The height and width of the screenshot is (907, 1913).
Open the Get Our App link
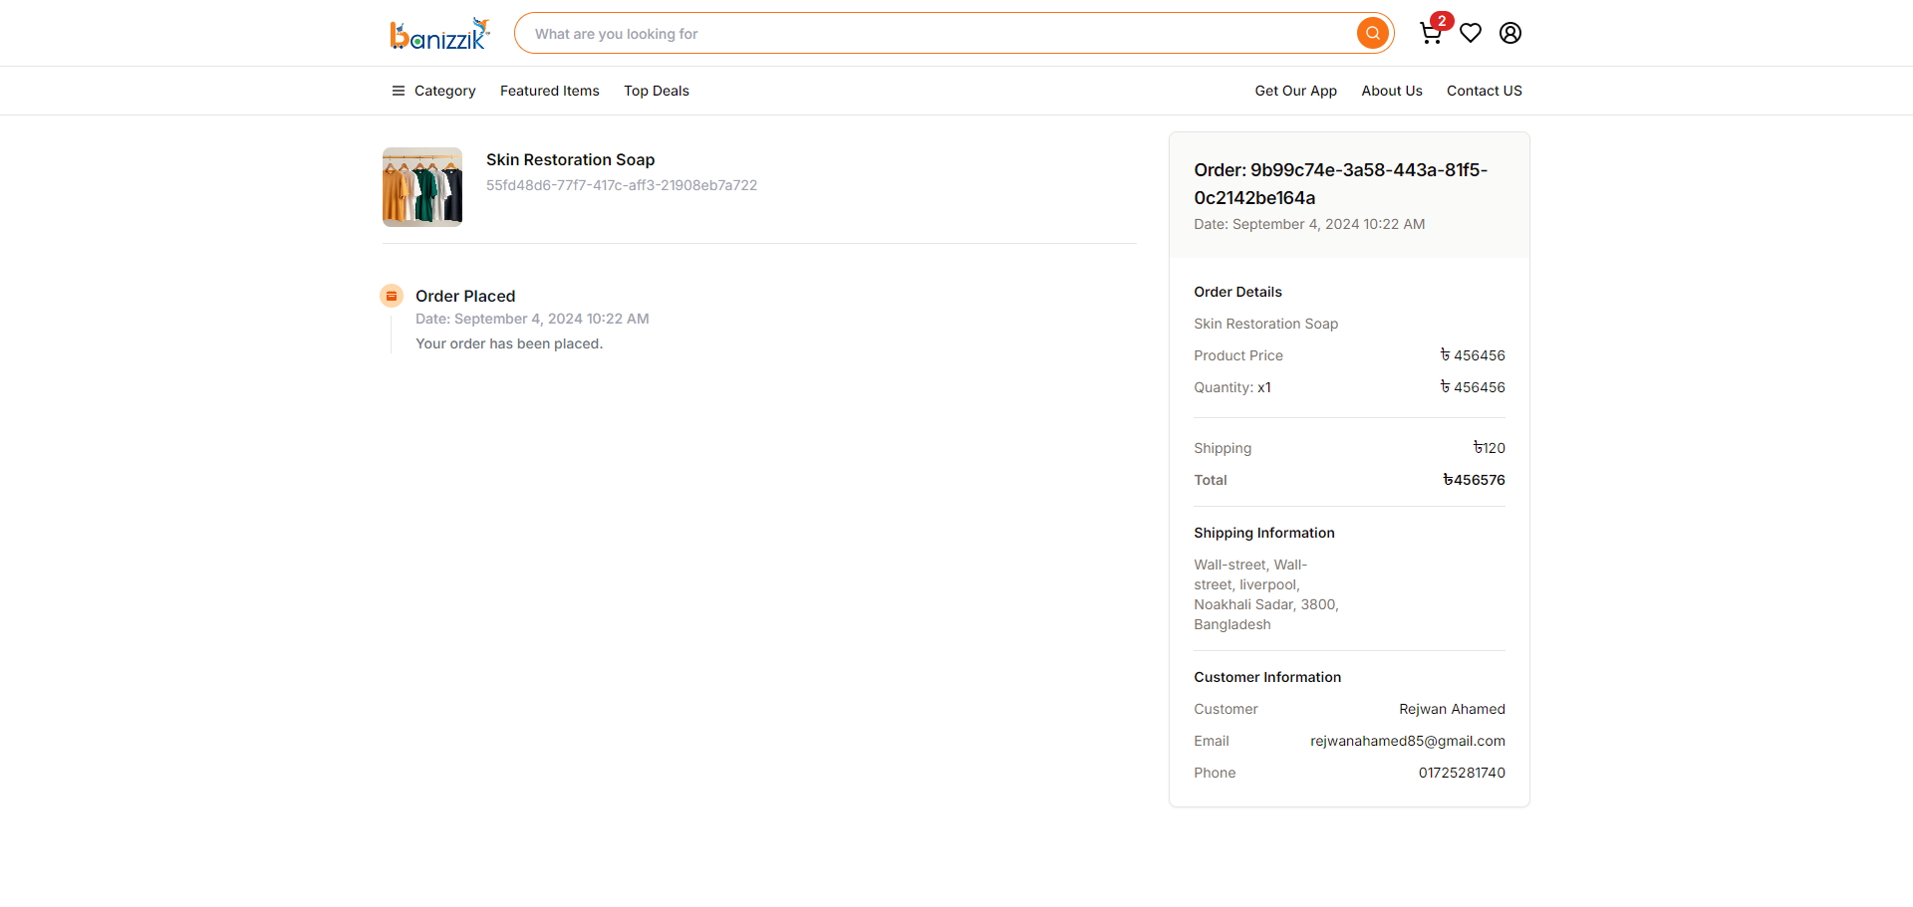click(x=1296, y=91)
